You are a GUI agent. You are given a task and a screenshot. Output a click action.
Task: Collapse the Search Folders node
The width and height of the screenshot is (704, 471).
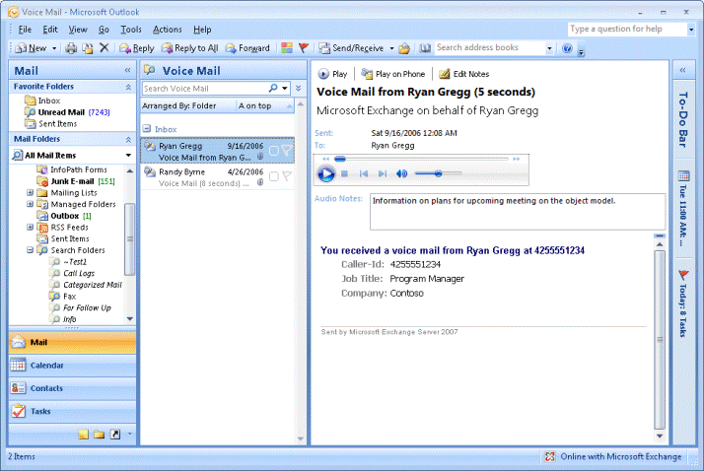point(31,250)
